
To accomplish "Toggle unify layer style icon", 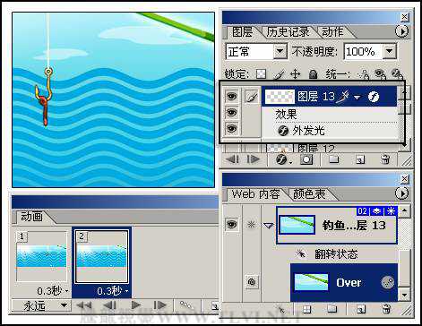I will pyautogui.click(x=397, y=73).
